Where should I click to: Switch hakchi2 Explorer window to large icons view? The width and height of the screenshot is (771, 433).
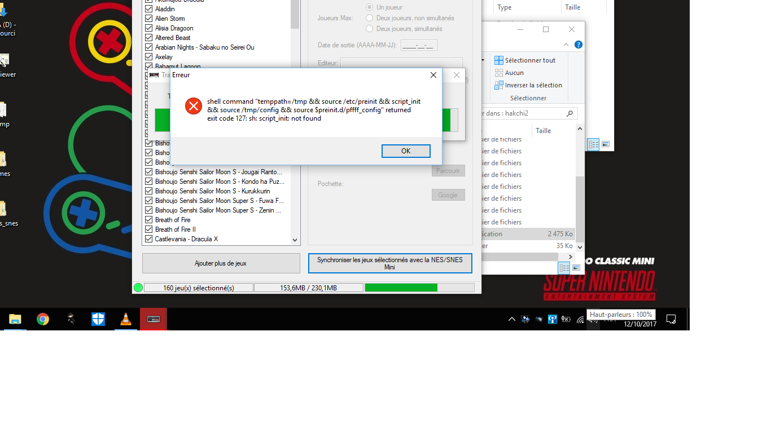pyautogui.click(x=576, y=268)
